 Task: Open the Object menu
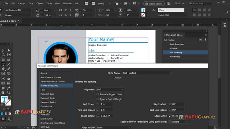40,4
